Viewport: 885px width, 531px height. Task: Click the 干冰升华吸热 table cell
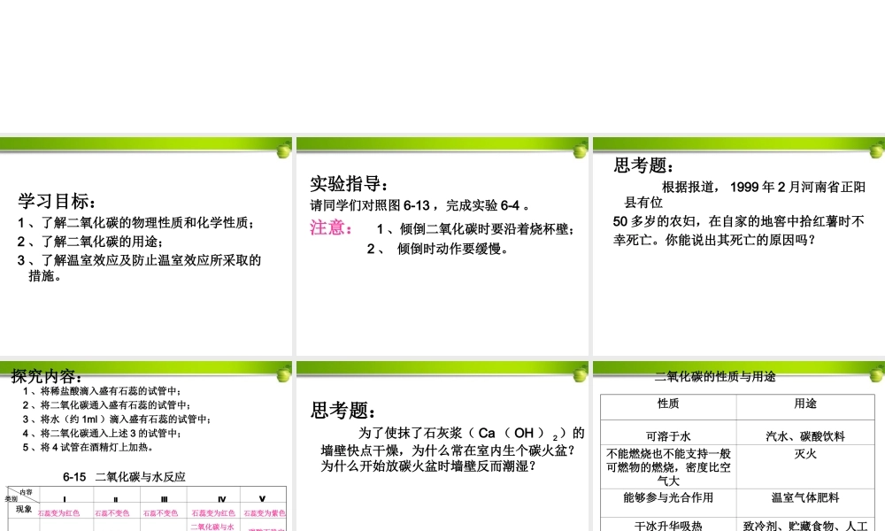[x=668, y=526]
